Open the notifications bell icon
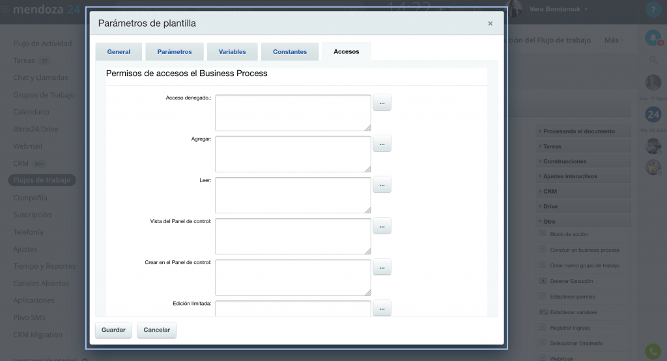This screenshot has width=667, height=361. (653, 38)
